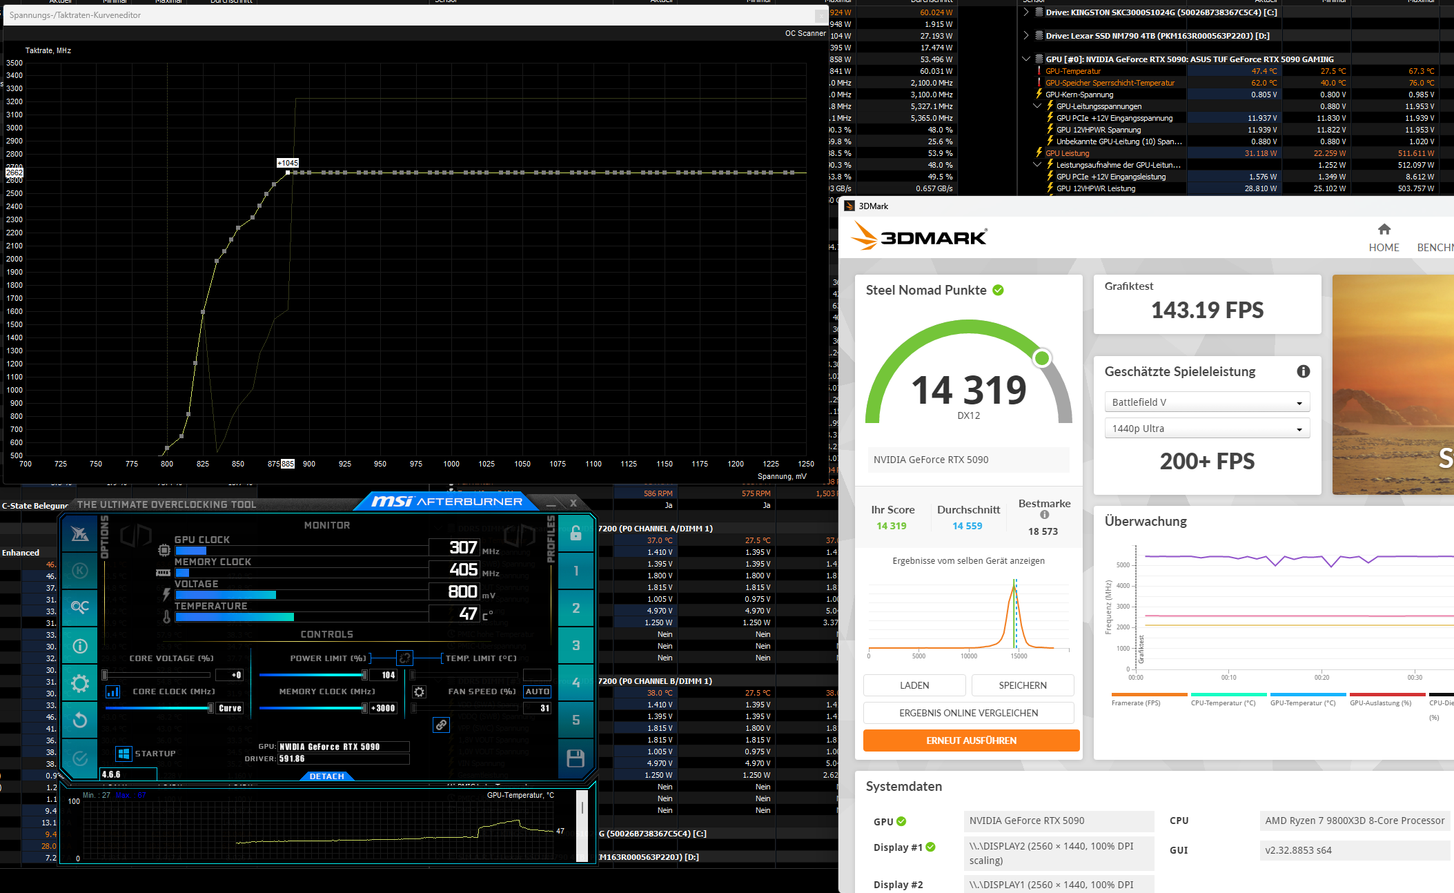Screen dimensions: 1454x893
Task: Adjust the Power Limit slider handle
Action: (364, 675)
